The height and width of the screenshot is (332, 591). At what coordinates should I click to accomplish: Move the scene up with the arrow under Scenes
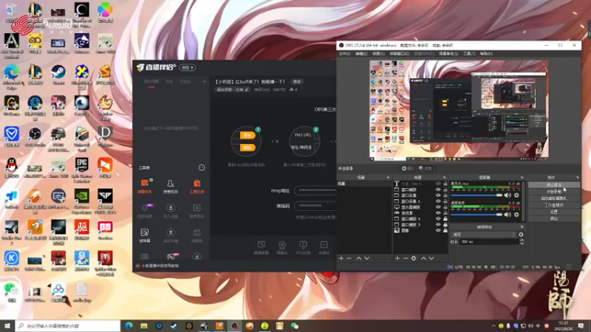click(x=359, y=258)
